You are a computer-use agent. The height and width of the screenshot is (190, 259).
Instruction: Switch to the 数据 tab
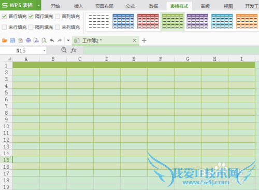(153, 6)
